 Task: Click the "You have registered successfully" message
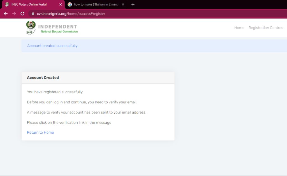pos(55,92)
